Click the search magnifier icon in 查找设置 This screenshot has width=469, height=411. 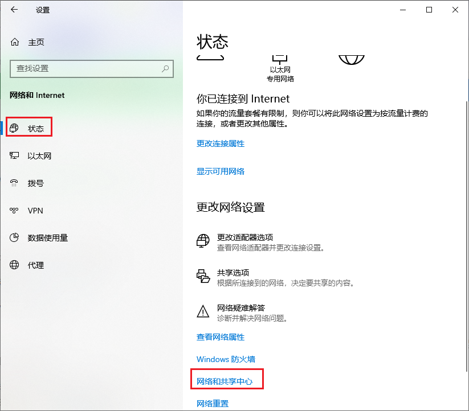[165, 69]
